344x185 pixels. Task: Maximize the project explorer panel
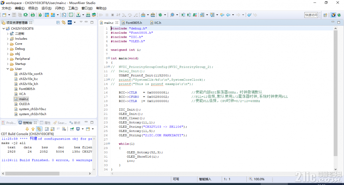92,22
